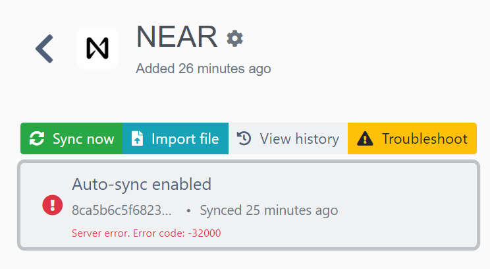Click the red error exclamation icon
490x269 pixels.
click(x=53, y=205)
